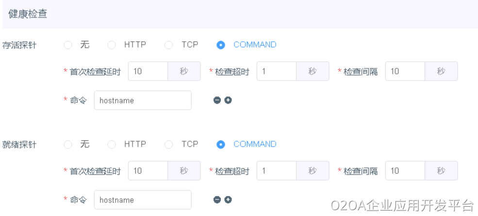The width and height of the screenshot is (478, 216).
Task: Select 无 radio for 就绪探针
Action: coord(68,145)
